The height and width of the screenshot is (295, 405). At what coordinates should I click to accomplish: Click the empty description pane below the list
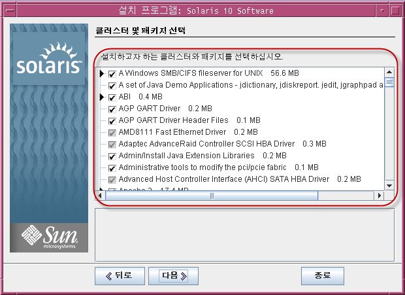coord(244,235)
